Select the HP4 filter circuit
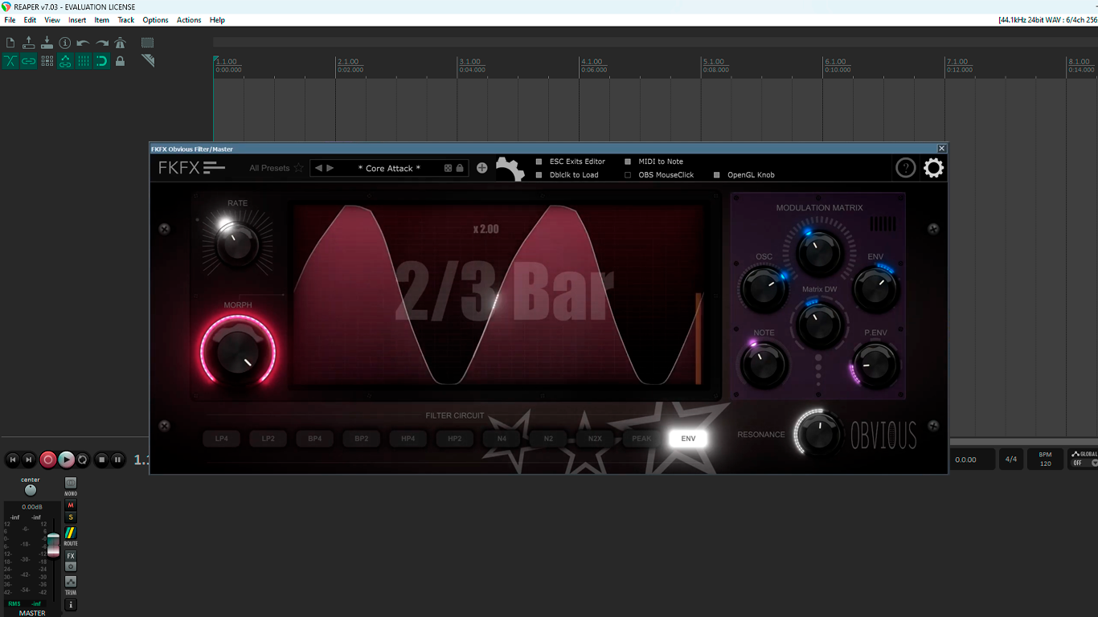Viewport: 1098px width, 617px height. [x=408, y=439]
